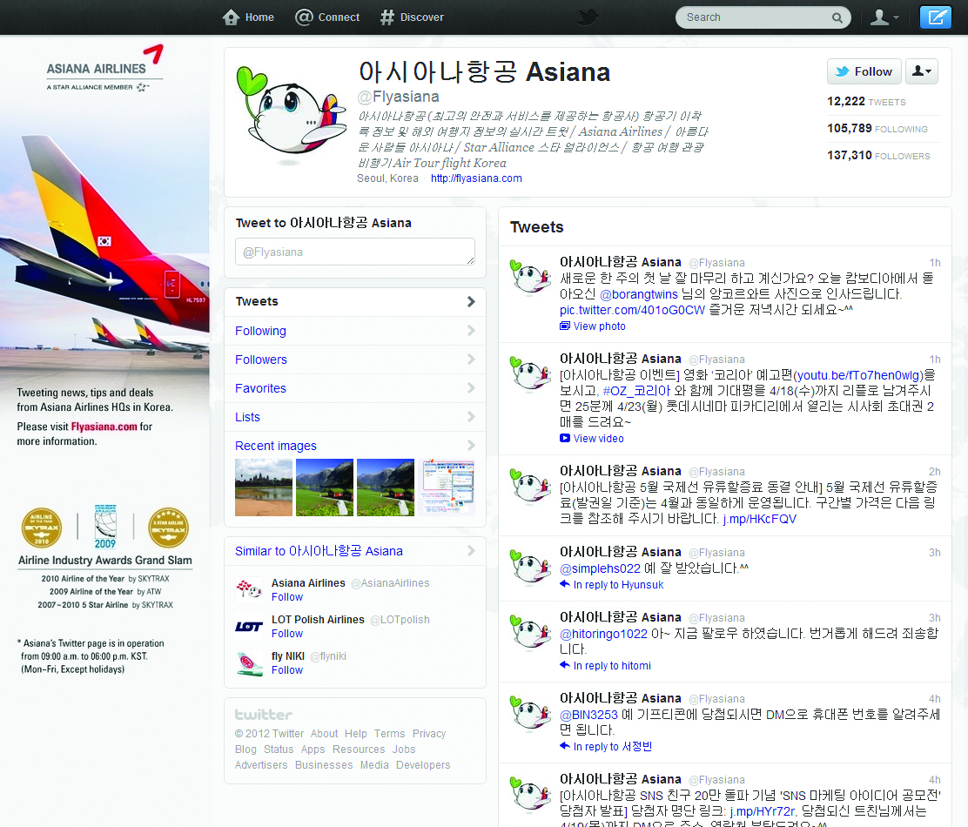968x827 pixels.
Task: Click chevron on Recent images row
Action: 471,446
